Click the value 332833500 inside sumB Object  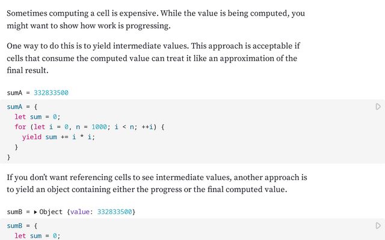(114, 212)
